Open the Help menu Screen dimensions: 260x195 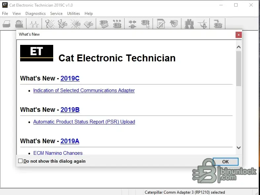(x=89, y=14)
